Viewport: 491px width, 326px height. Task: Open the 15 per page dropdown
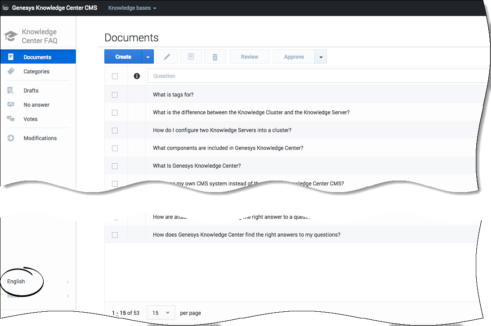tap(161, 313)
